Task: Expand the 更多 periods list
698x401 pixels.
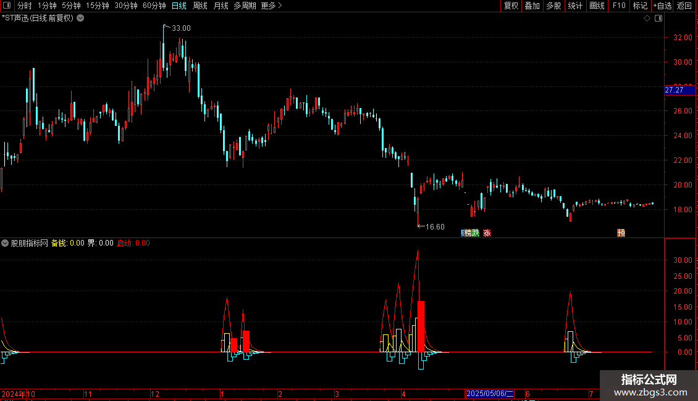Action: pos(271,6)
